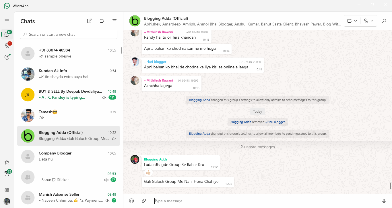The width and height of the screenshot is (392, 208).
Task: Expand the video call dropdown arrow
Action: point(356,21)
